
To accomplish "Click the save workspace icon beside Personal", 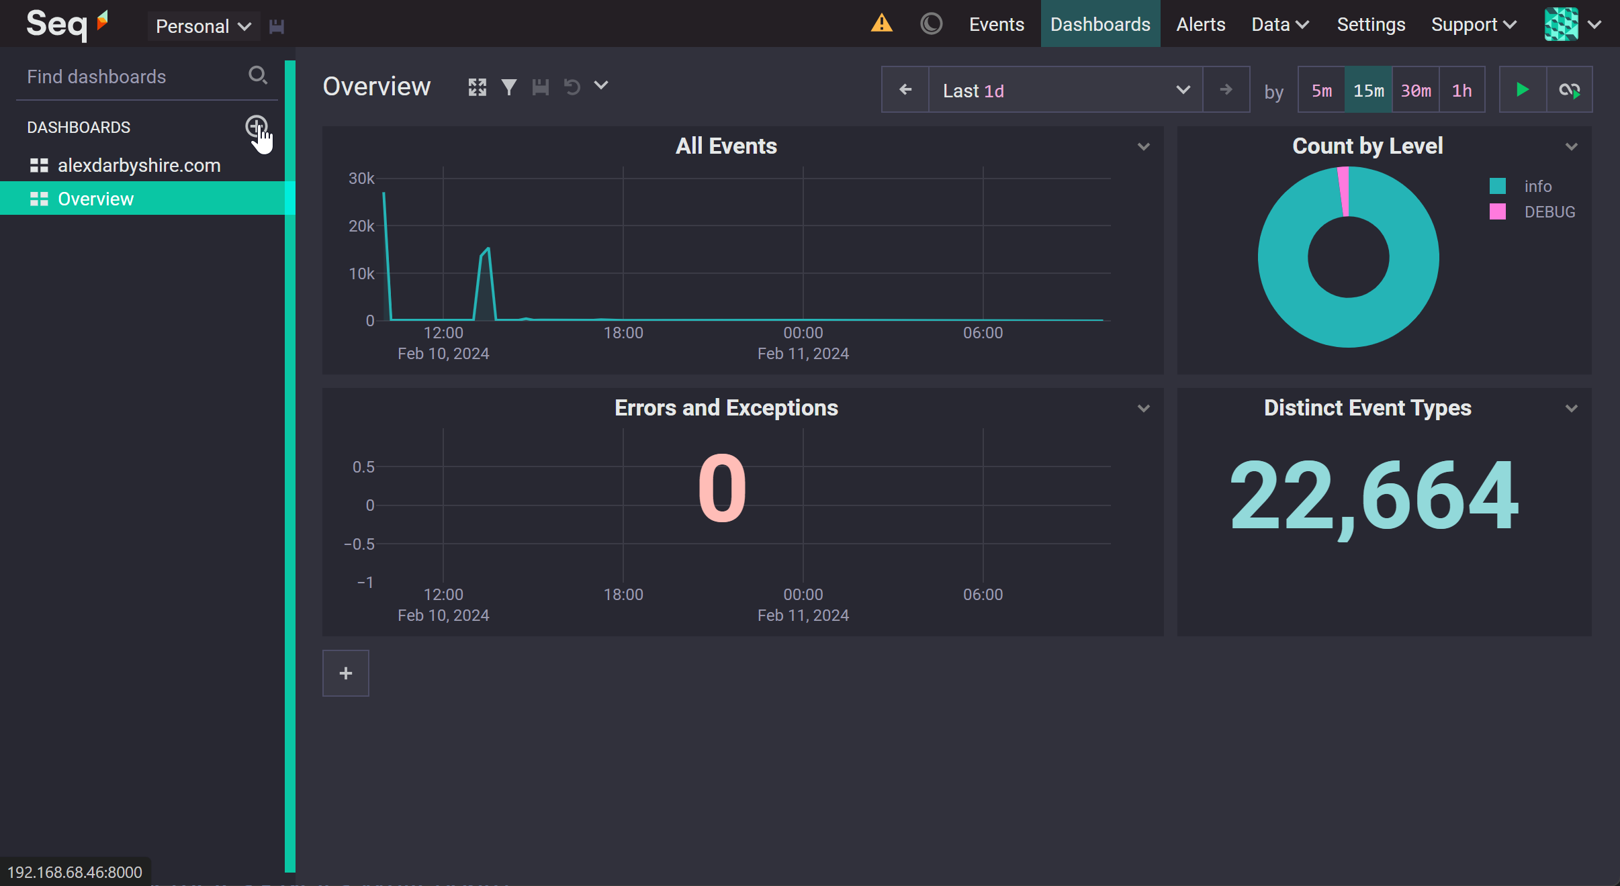I will coord(277,26).
